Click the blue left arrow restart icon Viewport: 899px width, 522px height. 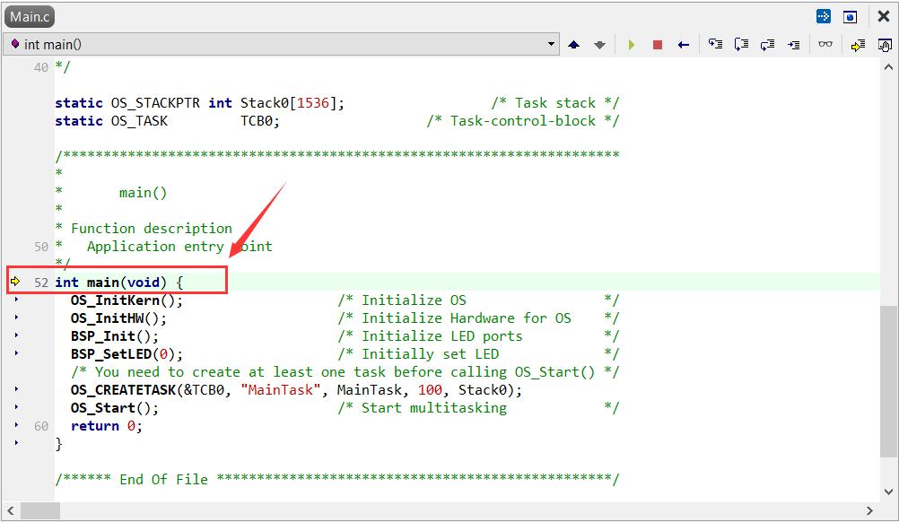click(684, 45)
